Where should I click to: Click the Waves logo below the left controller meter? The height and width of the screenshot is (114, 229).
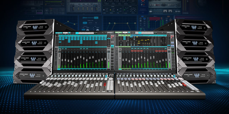click(x=109, y=91)
